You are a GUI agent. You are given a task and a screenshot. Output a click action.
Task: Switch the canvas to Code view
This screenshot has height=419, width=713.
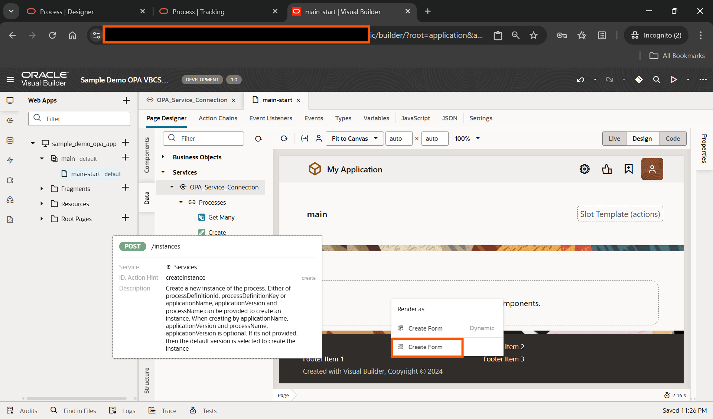coord(673,138)
